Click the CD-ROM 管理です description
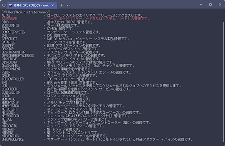 (x=60, y=29)
